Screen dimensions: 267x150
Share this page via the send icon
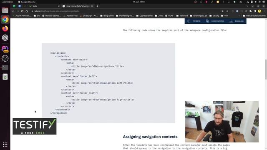(x=222, y=11)
